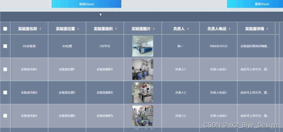The width and height of the screenshot is (283, 132).
Task: Click the 查询/Query button
Action: (87, 4)
